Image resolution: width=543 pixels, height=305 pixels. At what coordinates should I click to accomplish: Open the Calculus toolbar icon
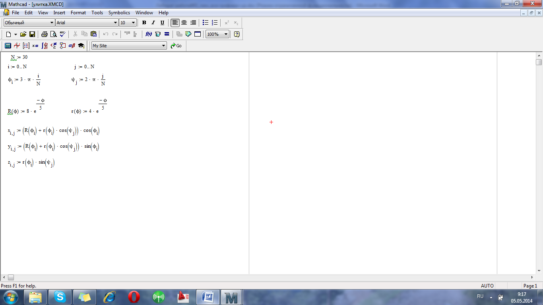click(x=45, y=46)
